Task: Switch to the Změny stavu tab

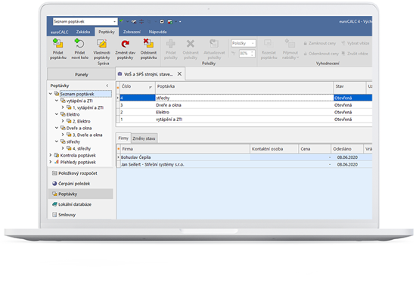Action: tap(144, 138)
